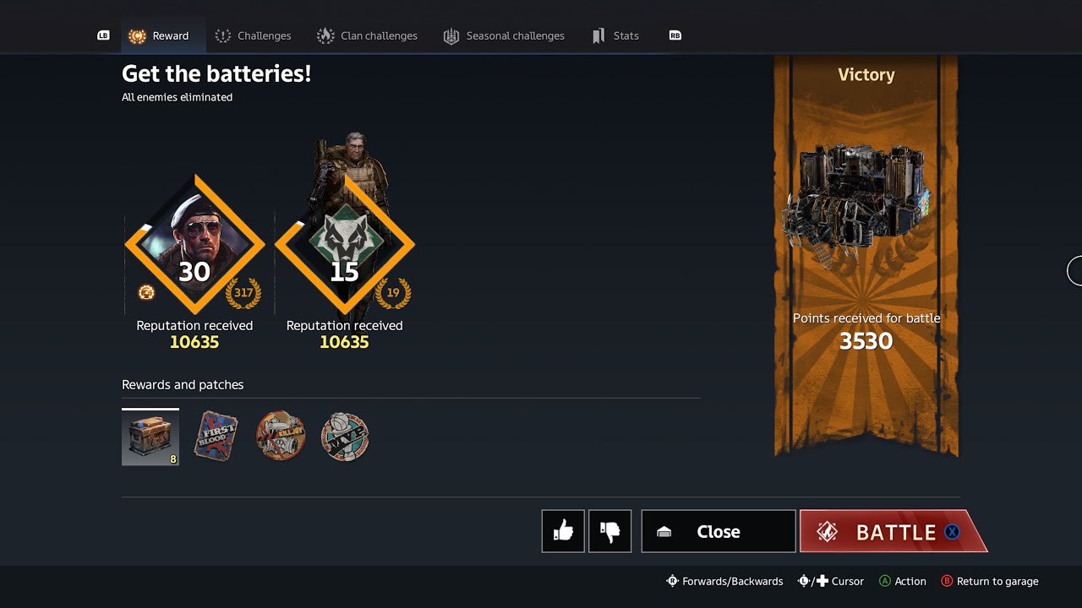Click the LB bumper icon
This screenshot has width=1082, height=608.
coord(103,35)
